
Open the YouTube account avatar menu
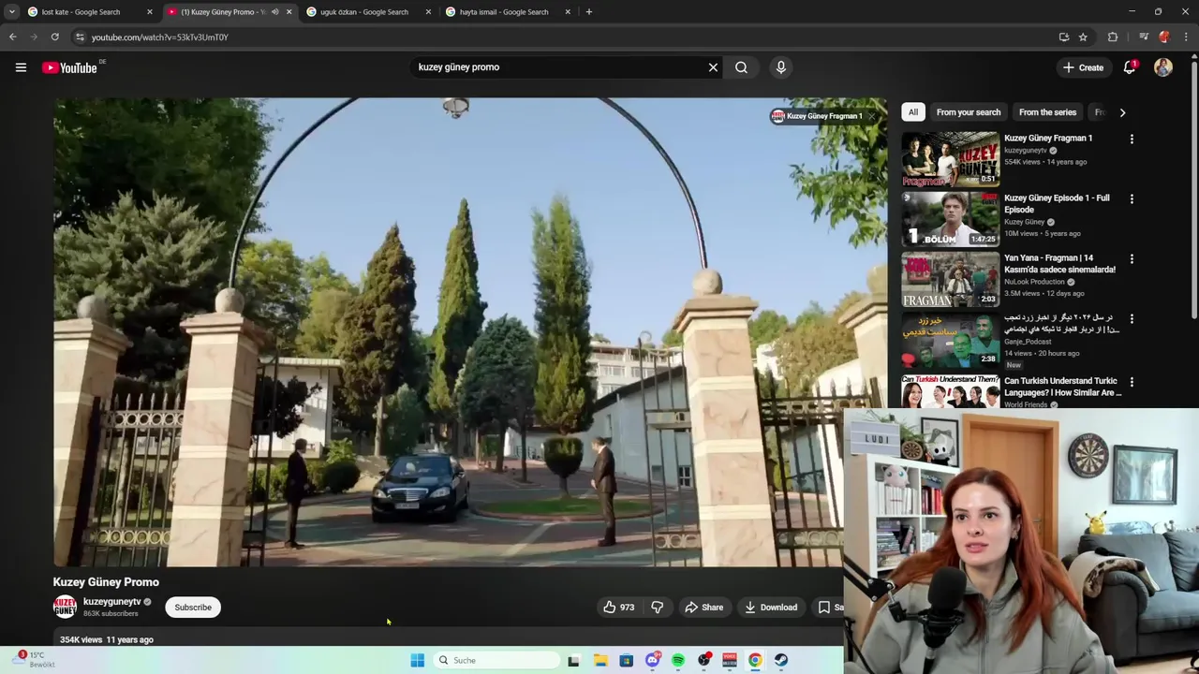click(1163, 67)
